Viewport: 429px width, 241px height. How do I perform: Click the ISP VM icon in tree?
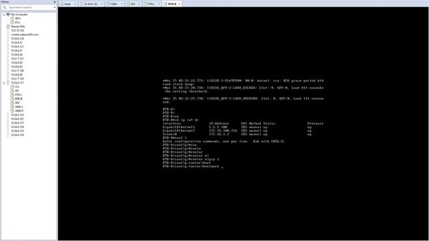pyautogui.click(x=12, y=91)
